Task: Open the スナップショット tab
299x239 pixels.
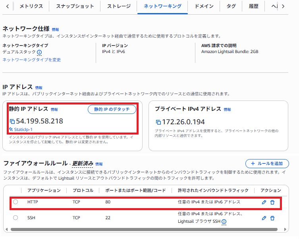Action: click(75, 6)
